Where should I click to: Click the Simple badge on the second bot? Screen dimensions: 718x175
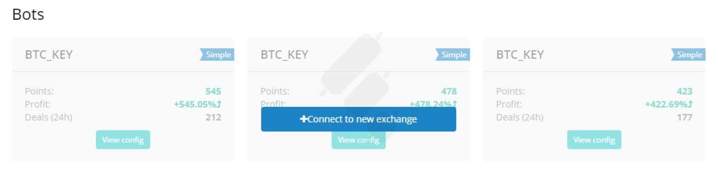(453, 55)
